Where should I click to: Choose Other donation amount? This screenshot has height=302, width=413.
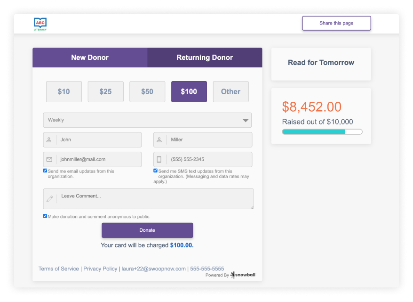pyautogui.click(x=230, y=91)
